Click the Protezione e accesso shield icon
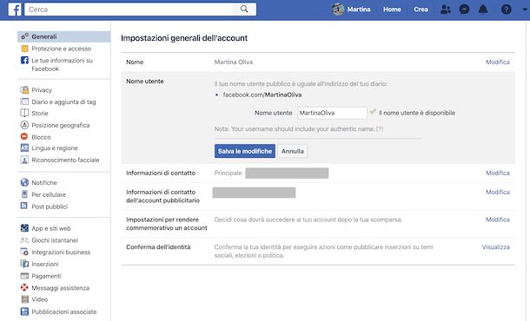This screenshot has height=321, width=530. coord(24,49)
